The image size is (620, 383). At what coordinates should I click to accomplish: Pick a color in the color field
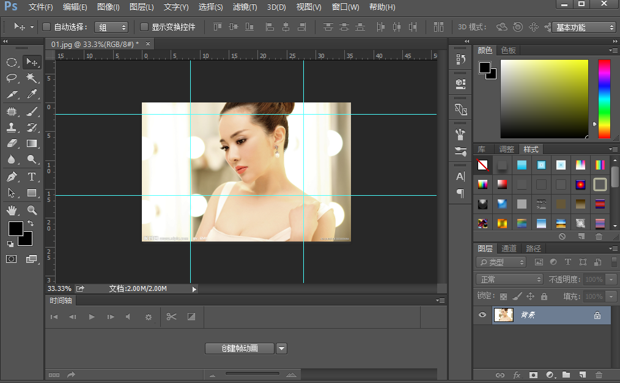click(544, 99)
